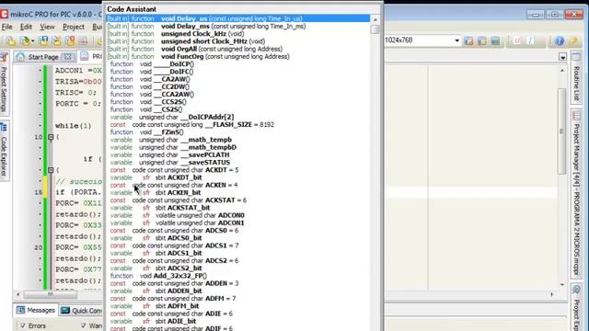The image size is (589, 331).
Task: Open the Build menu
Action: 97,27
